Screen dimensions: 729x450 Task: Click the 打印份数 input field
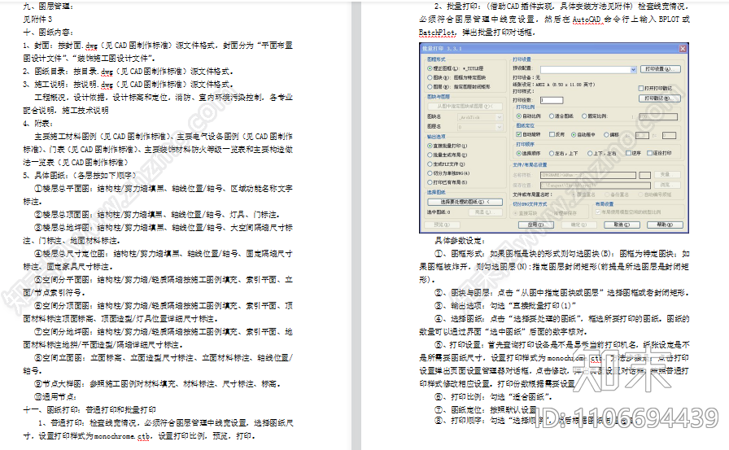pyautogui.click(x=552, y=100)
